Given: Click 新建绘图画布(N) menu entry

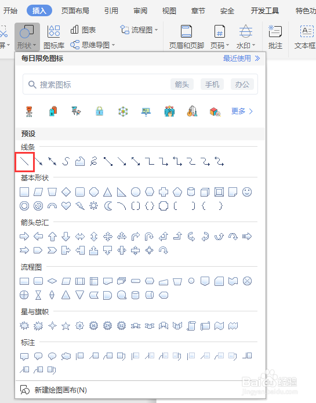Looking at the screenshot, I should pos(54,390).
